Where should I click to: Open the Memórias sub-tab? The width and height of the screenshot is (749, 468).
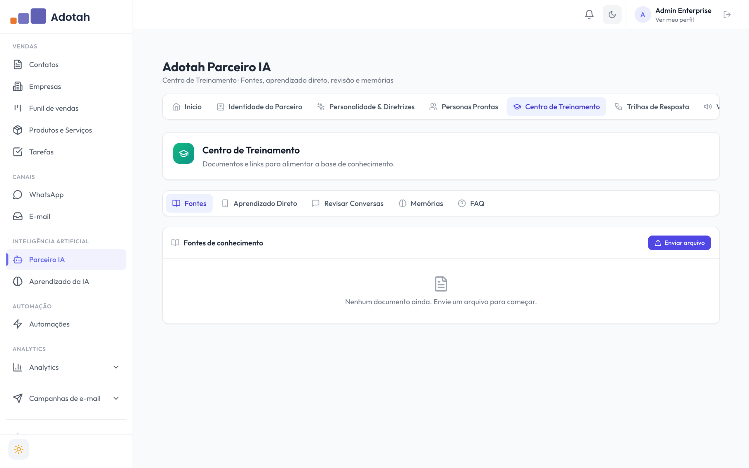point(421,203)
